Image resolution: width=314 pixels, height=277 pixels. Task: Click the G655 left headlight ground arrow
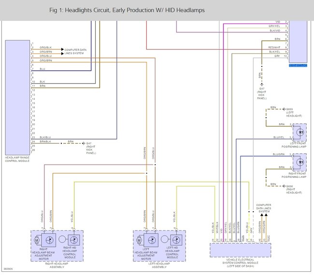[284, 109]
